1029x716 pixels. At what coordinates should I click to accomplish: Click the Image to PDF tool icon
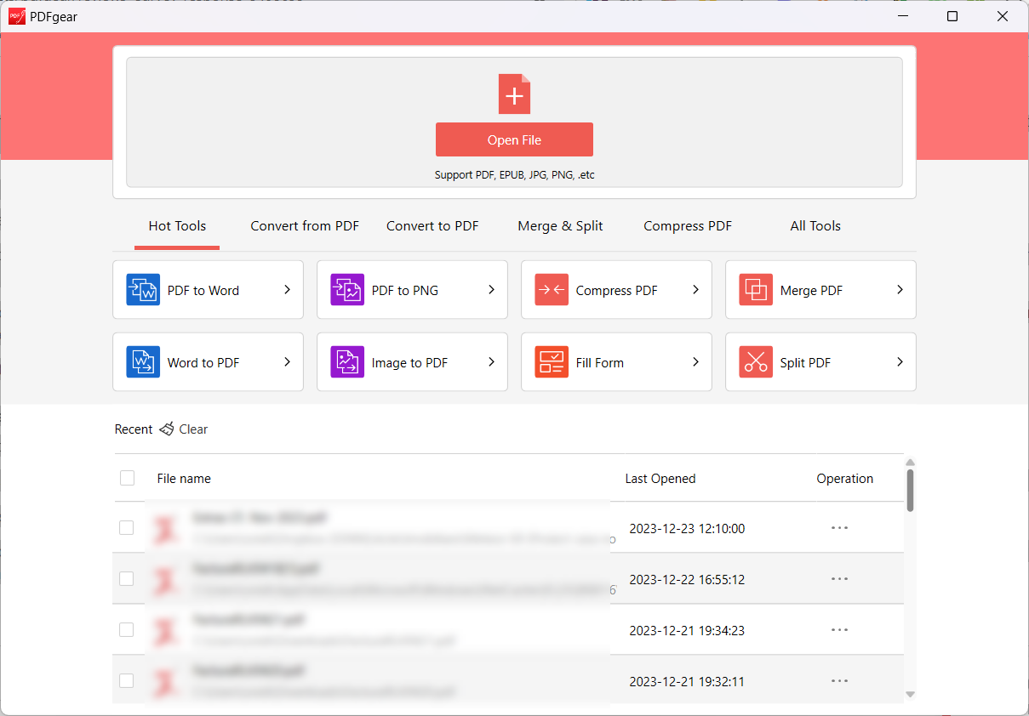[x=347, y=361]
